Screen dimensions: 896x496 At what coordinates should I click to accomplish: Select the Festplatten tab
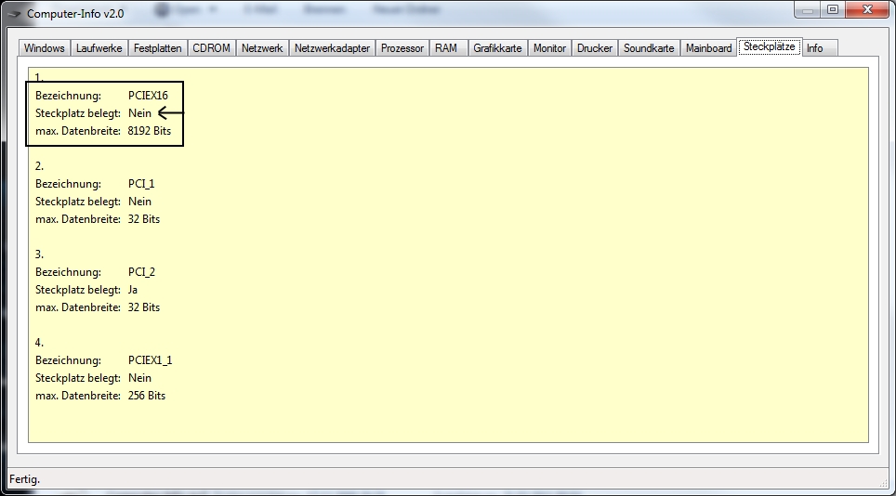pyautogui.click(x=157, y=48)
